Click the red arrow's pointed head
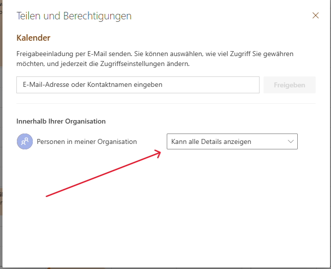The image size is (331, 269). (160, 152)
